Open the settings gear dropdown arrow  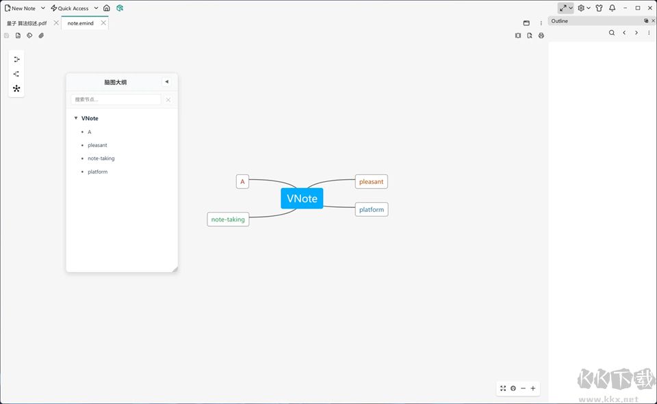(x=589, y=8)
